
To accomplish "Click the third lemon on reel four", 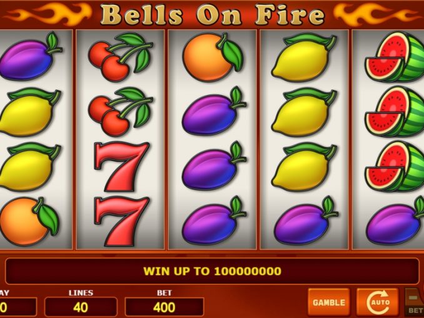I will [305, 167].
